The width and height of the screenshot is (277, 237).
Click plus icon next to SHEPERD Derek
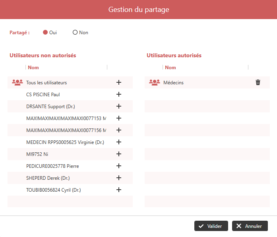[118, 178]
